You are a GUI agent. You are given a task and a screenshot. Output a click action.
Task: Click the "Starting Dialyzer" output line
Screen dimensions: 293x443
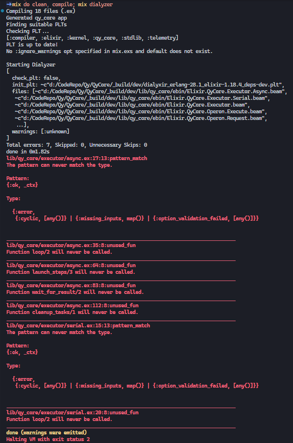(31, 64)
